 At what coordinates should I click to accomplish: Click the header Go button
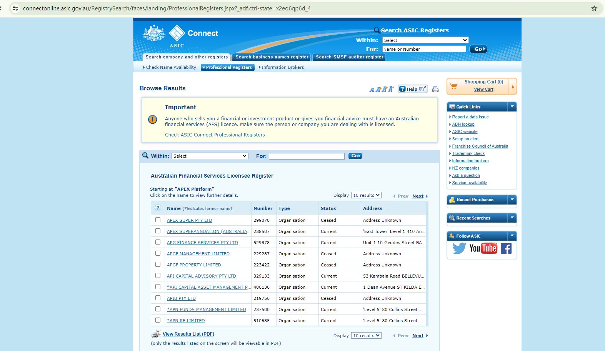(x=478, y=49)
